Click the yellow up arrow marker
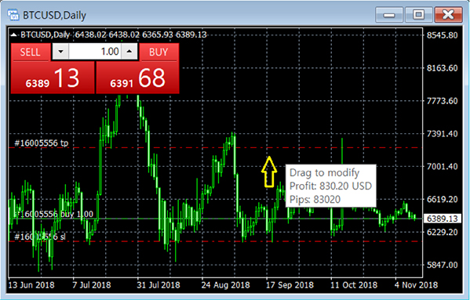Viewport: 470px width, 300px height. (x=269, y=172)
